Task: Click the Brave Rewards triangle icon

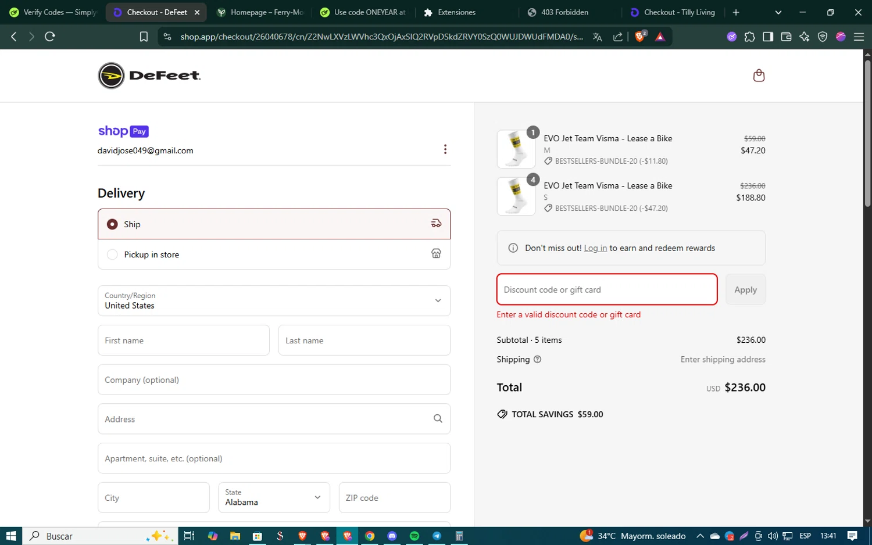Action: (660, 37)
